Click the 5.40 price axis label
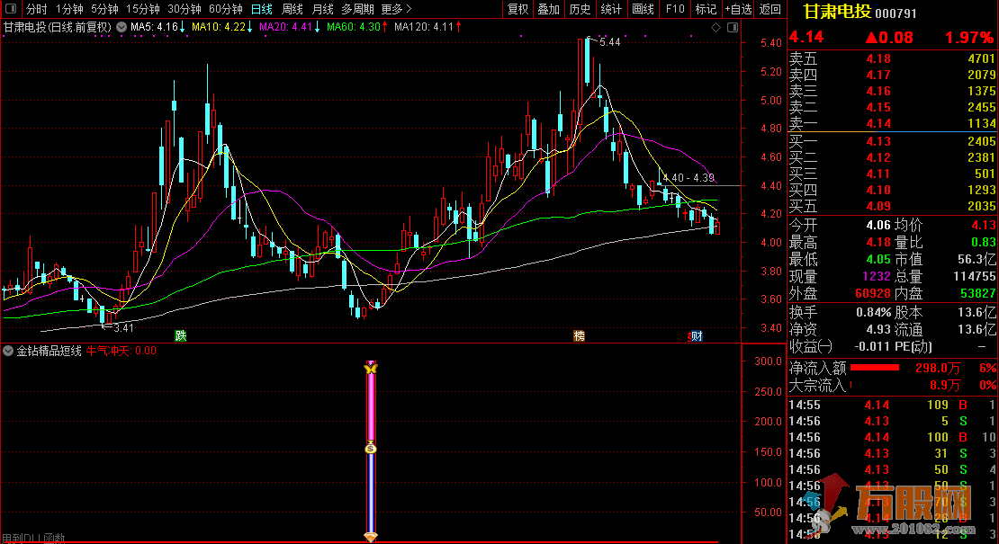999x544 pixels. pos(771,42)
